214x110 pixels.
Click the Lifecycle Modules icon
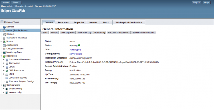click(4, 49)
